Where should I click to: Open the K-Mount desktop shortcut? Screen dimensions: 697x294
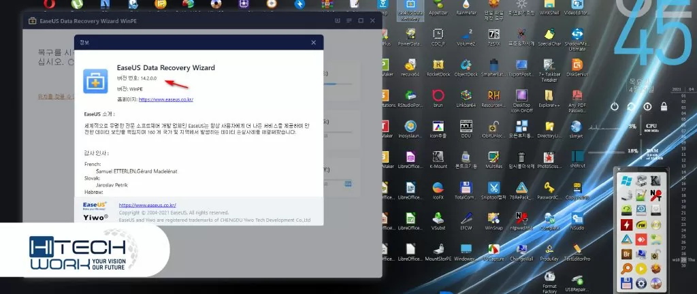(438, 160)
